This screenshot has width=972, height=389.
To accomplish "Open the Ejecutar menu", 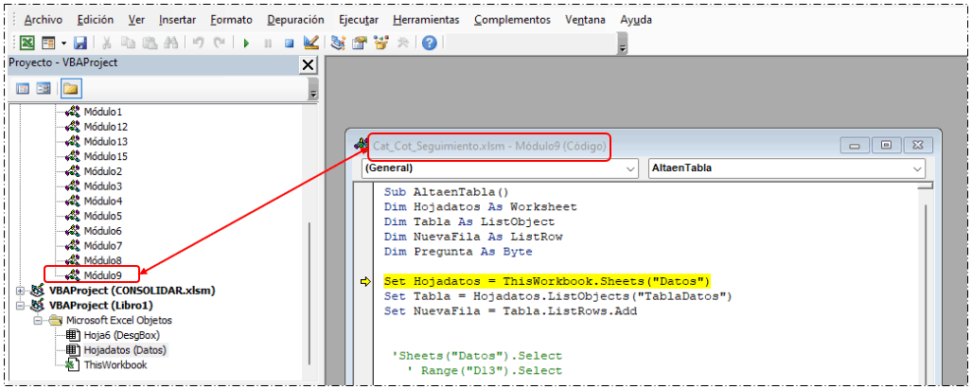I will pyautogui.click(x=359, y=20).
